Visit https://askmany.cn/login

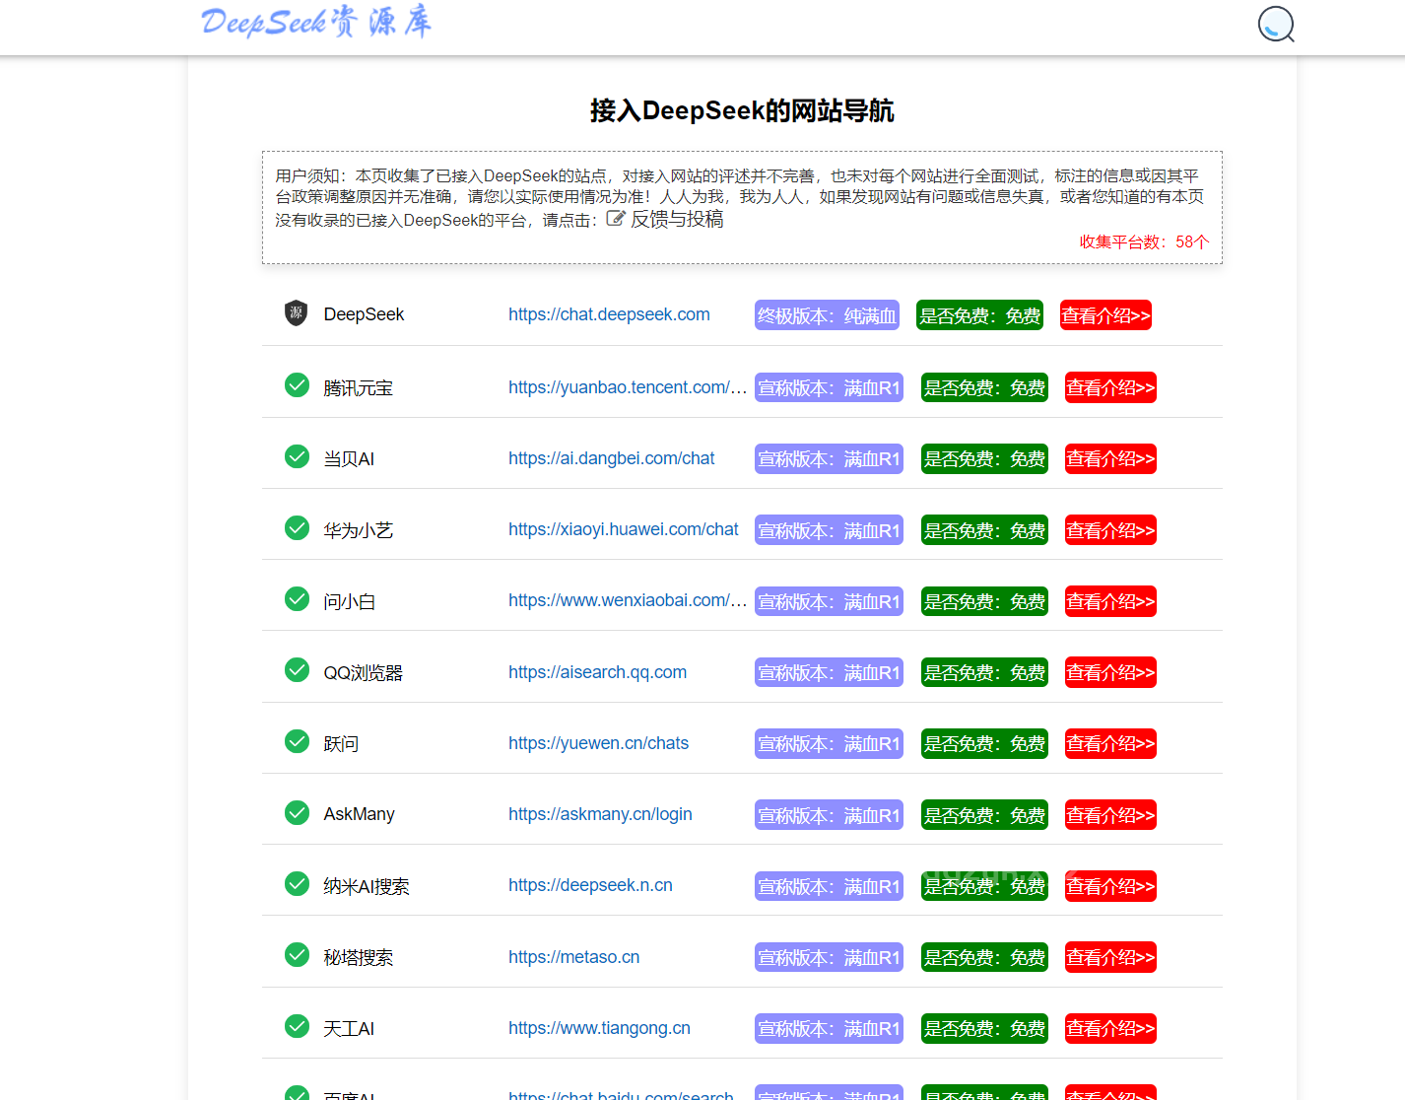600,814
